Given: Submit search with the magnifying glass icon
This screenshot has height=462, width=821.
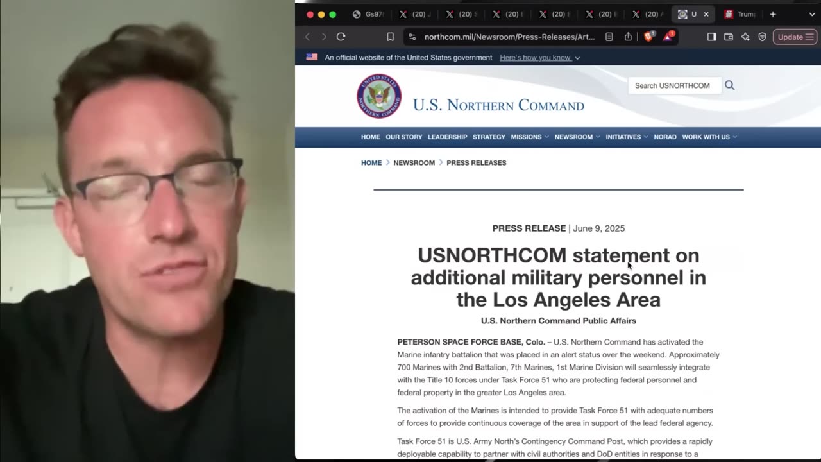Looking at the screenshot, I should pyautogui.click(x=729, y=85).
